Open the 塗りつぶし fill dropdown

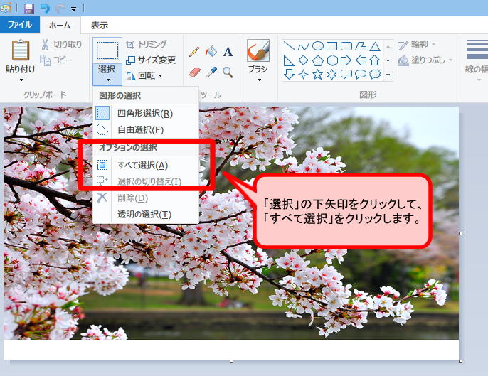pyautogui.click(x=425, y=60)
